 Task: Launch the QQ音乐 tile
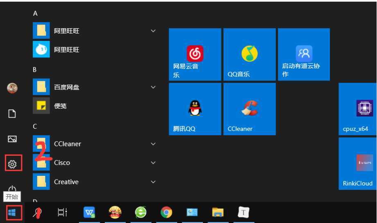pyautogui.click(x=250, y=55)
